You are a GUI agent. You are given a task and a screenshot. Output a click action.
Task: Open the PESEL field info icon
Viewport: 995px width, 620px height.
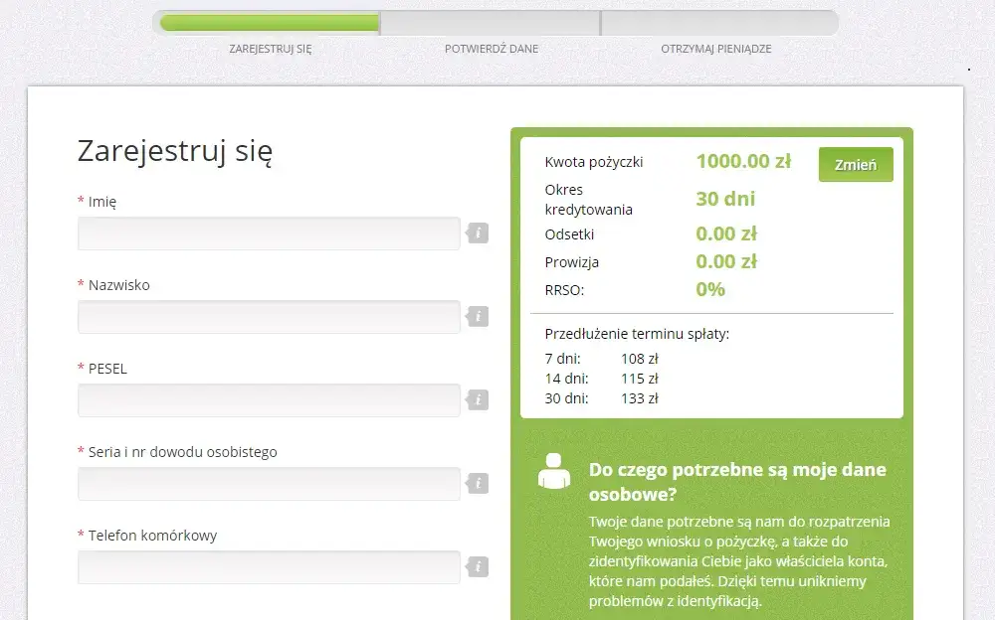coord(478,399)
